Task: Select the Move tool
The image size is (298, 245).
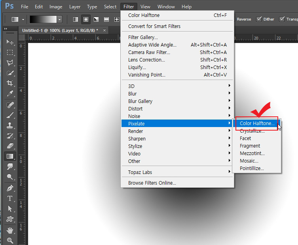Action: click(x=10, y=42)
